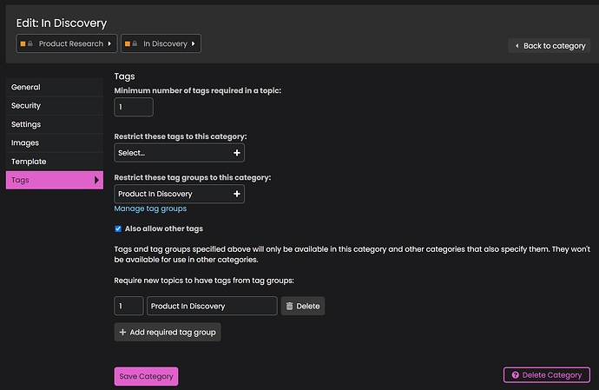
Task: Switch to the Images tab
Action: pyautogui.click(x=55, y=142)
